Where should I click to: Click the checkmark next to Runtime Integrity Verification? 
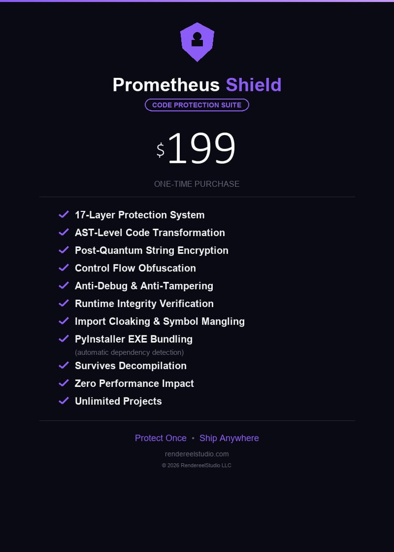coord(64,303)
